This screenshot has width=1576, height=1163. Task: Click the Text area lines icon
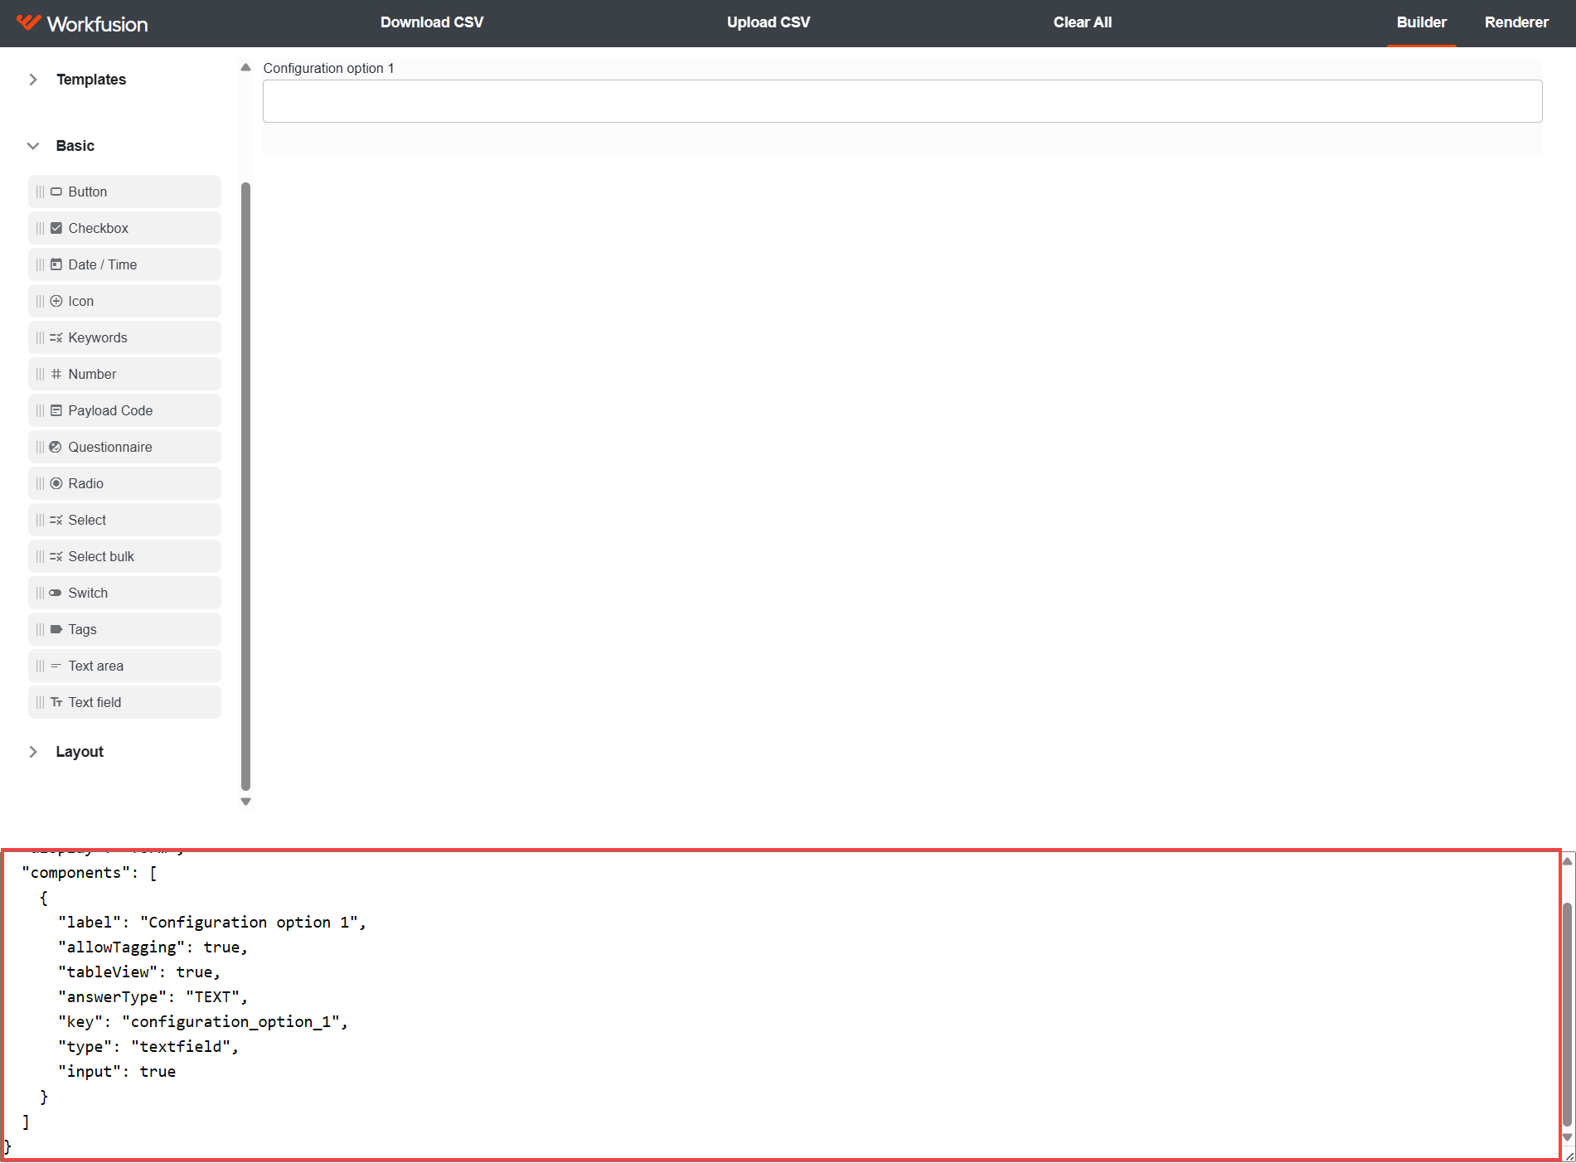pos(56,666)
